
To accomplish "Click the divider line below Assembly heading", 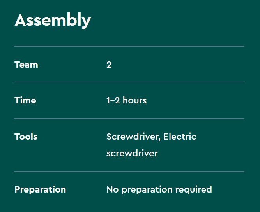I will coord(129,46).
